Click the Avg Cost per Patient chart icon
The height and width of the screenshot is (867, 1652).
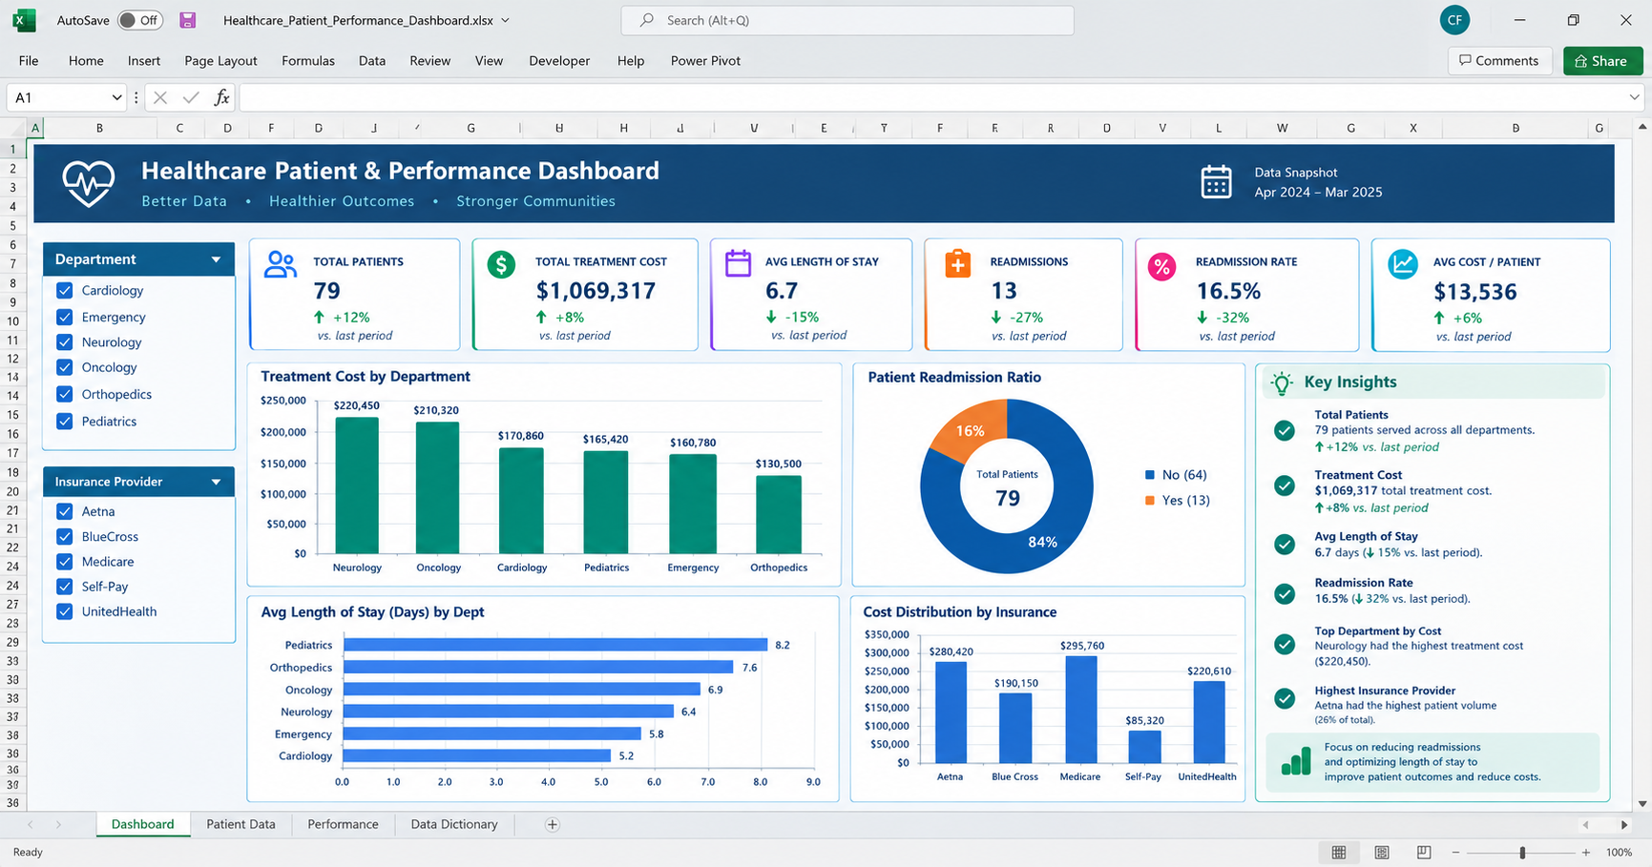[1402, 264]
